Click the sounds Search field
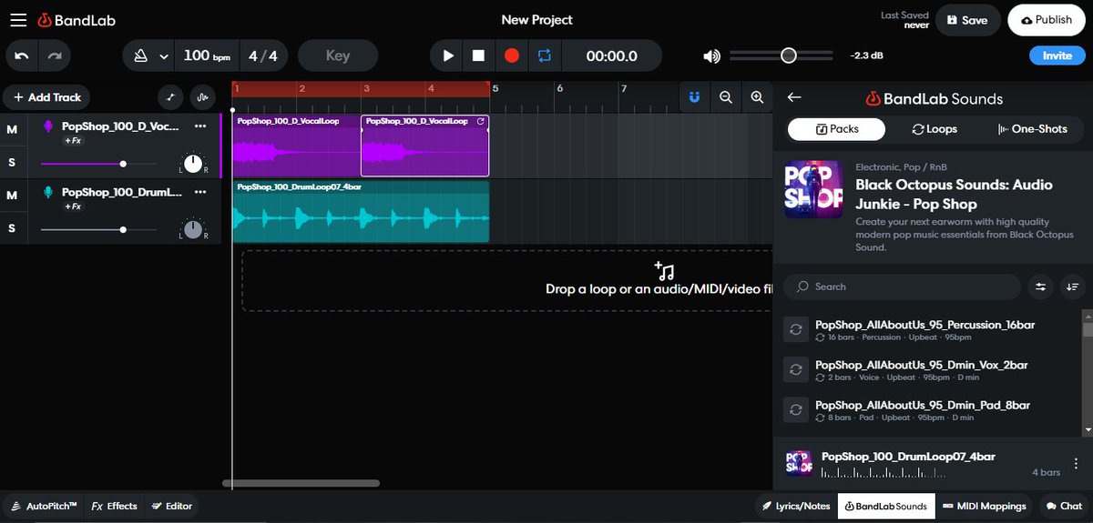The width and height of the screenshot is (1093, 523). coord(902,287)
